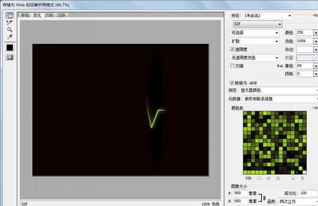Toggle the 透明度 transparency checkbox
318x206 pixels.
click(x=232, y=49)
